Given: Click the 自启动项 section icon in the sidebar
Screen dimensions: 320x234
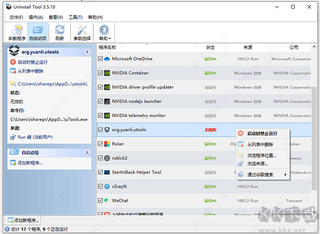Looking at the screenshot, I should pyautogui.click(x=14, y=152).
